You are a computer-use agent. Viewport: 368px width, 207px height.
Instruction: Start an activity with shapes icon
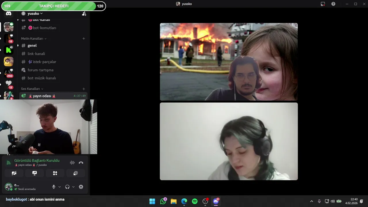tap(55, 173)
